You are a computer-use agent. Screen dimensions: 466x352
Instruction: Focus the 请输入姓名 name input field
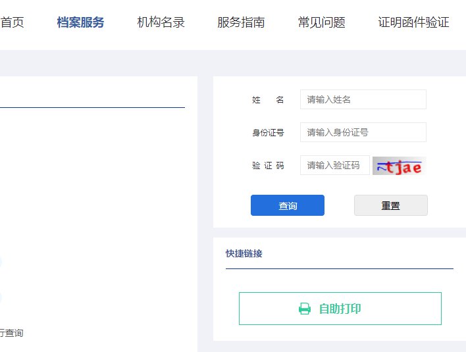(363, 99)
